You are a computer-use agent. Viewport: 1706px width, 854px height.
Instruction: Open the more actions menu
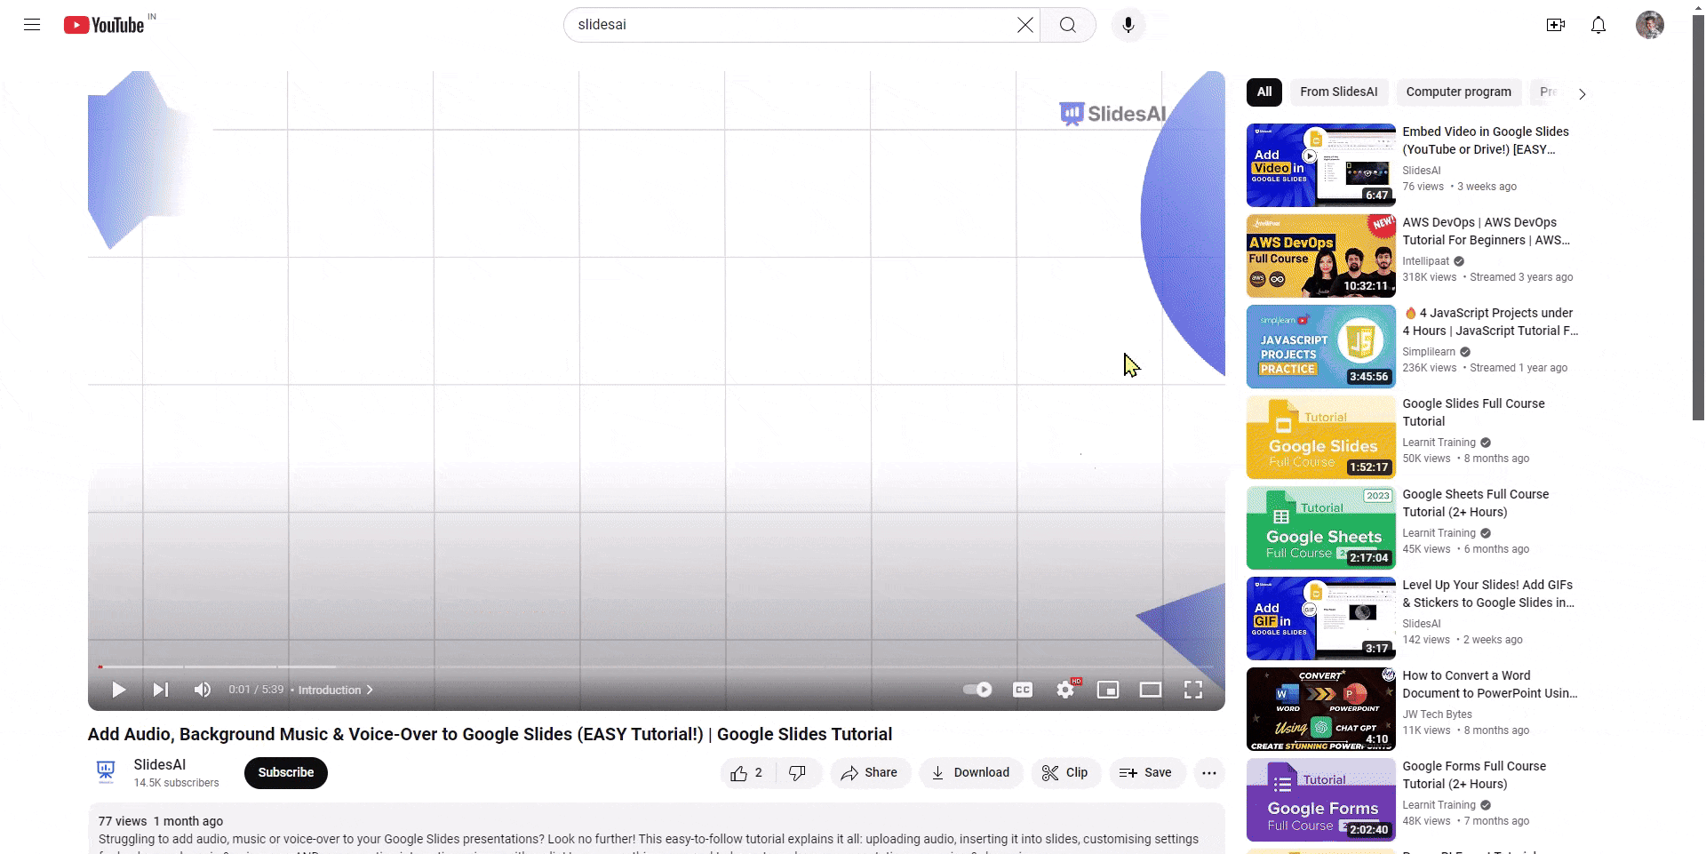click(x=1209, y=772)
